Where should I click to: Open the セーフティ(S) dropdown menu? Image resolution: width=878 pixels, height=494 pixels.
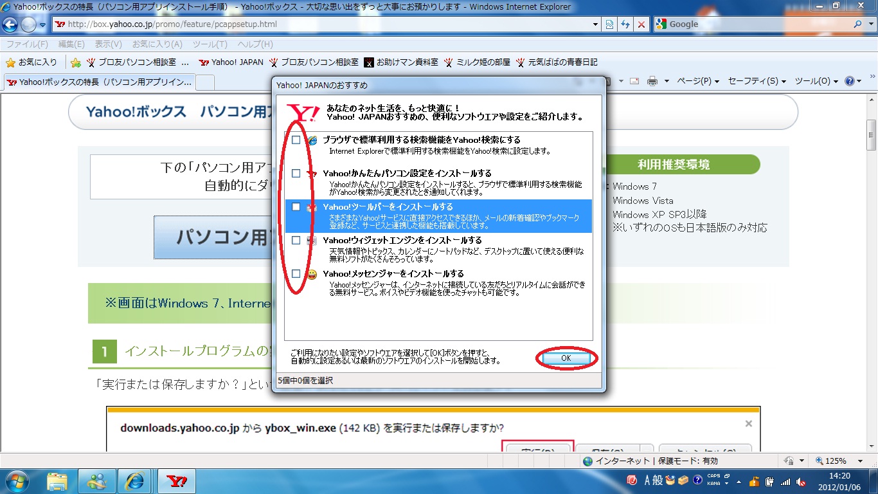click(x=757, y=81)
